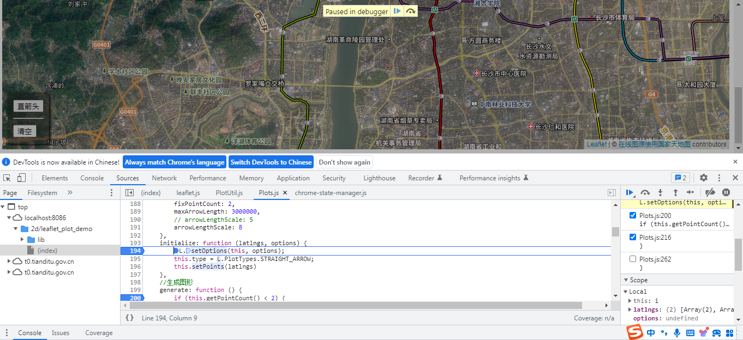Open the Leaflet attribution link
The image size is (743, 340).
597,144
